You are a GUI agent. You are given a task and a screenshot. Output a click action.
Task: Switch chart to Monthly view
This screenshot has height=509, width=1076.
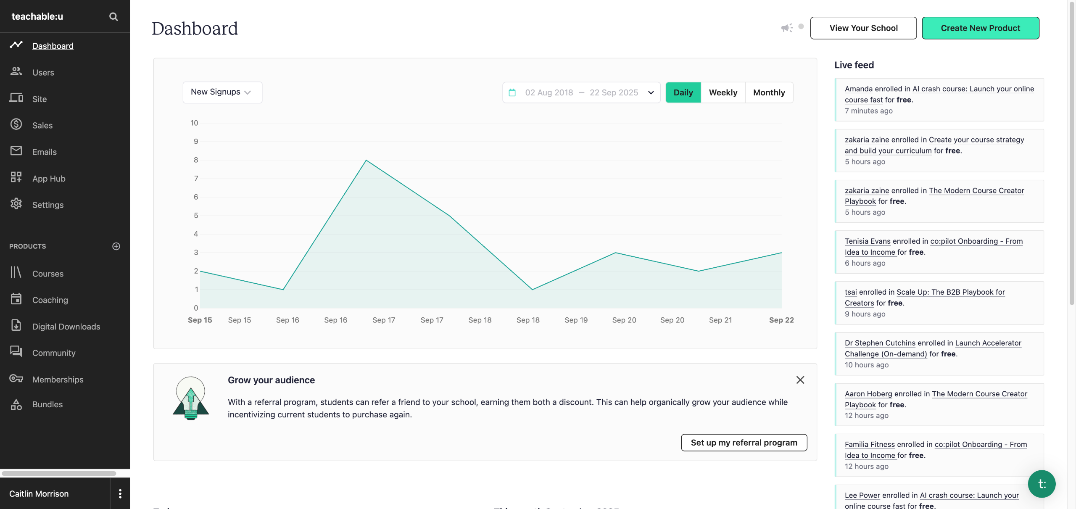point(768,92)
